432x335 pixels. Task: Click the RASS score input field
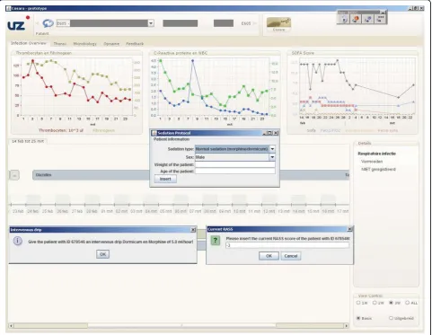coord(287,245)
